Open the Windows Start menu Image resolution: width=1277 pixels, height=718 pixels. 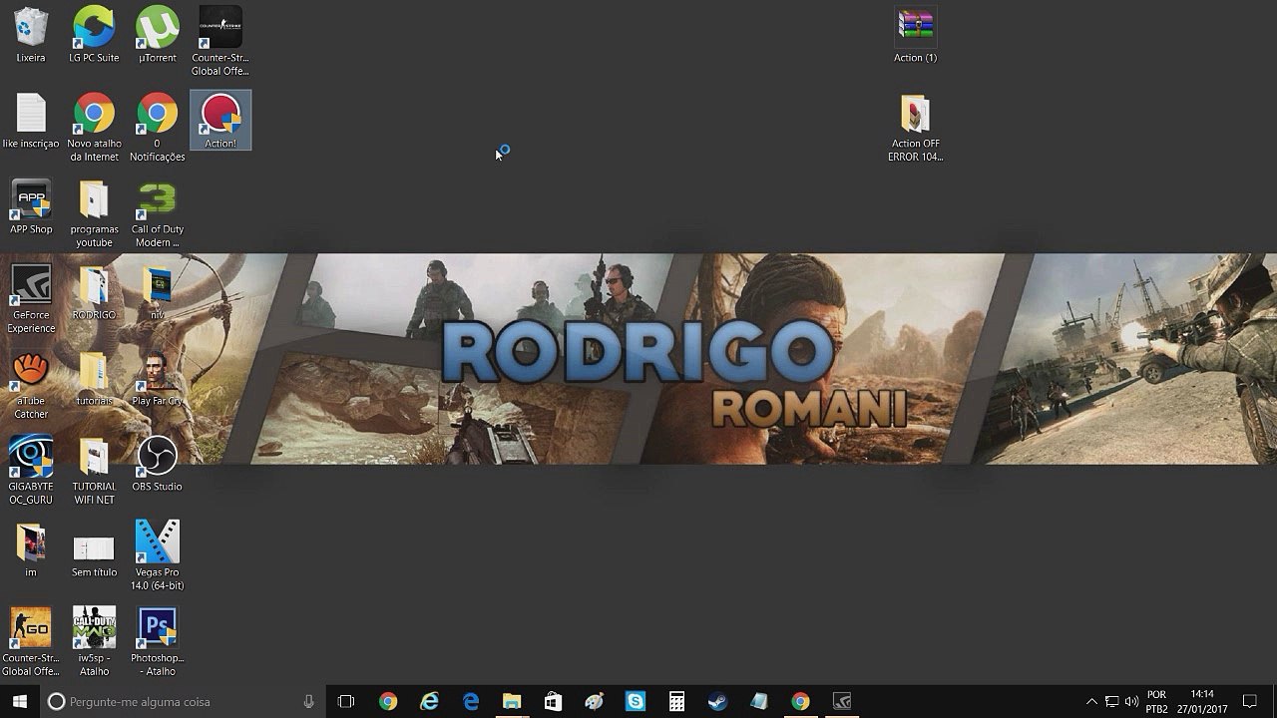click(x=20, y=701)
